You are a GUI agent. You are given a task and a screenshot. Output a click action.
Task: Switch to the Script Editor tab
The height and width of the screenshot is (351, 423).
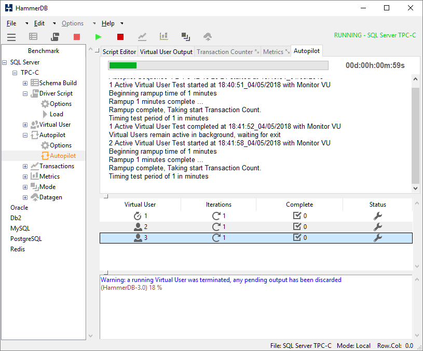119,51
